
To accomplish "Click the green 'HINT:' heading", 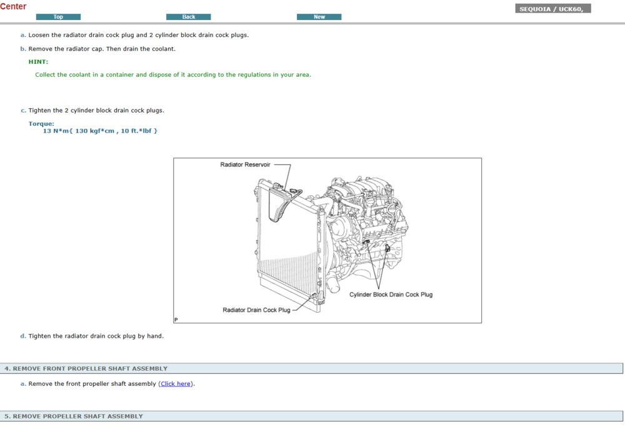I will tap(38, 62).
